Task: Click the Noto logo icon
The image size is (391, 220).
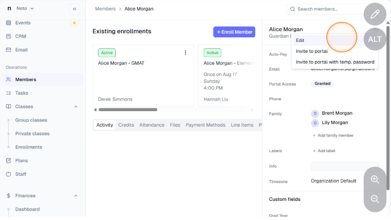Action: pos(9,9)
